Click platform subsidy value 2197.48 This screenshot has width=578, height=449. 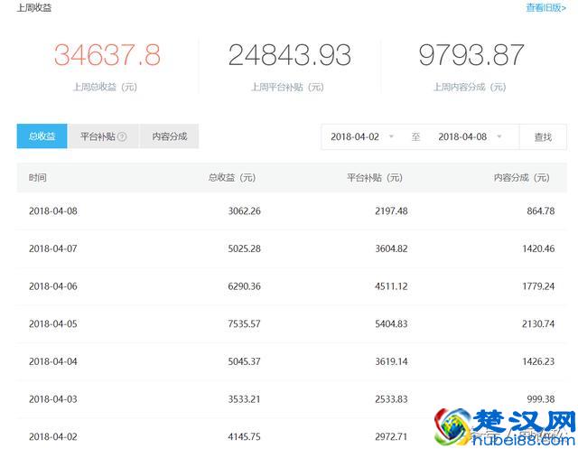[391, 210]
